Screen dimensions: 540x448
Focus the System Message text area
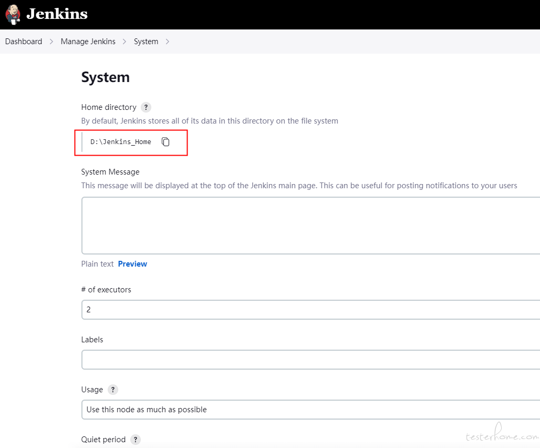pos(310,226)
